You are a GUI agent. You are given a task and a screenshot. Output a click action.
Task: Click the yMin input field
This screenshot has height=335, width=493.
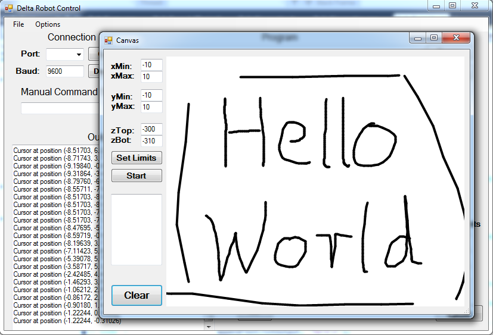coord(151,95)
